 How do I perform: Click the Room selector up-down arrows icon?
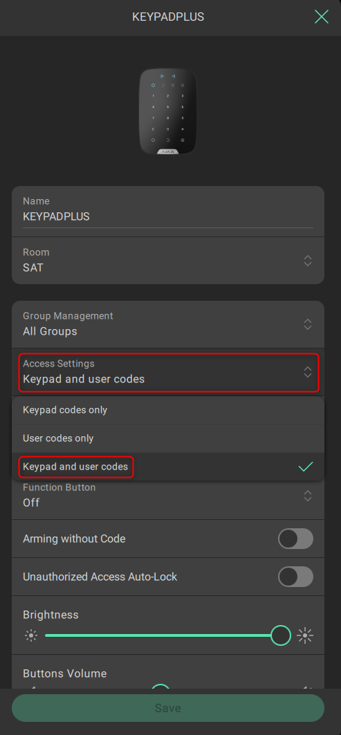point(308,261)
